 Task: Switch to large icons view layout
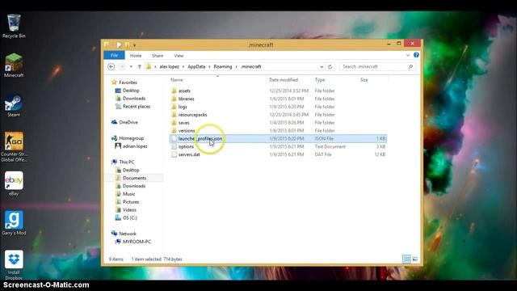coord(414,259)
